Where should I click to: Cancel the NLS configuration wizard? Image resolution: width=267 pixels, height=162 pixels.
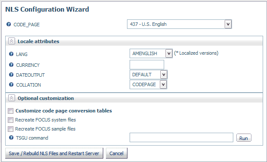tap(117, 153)
